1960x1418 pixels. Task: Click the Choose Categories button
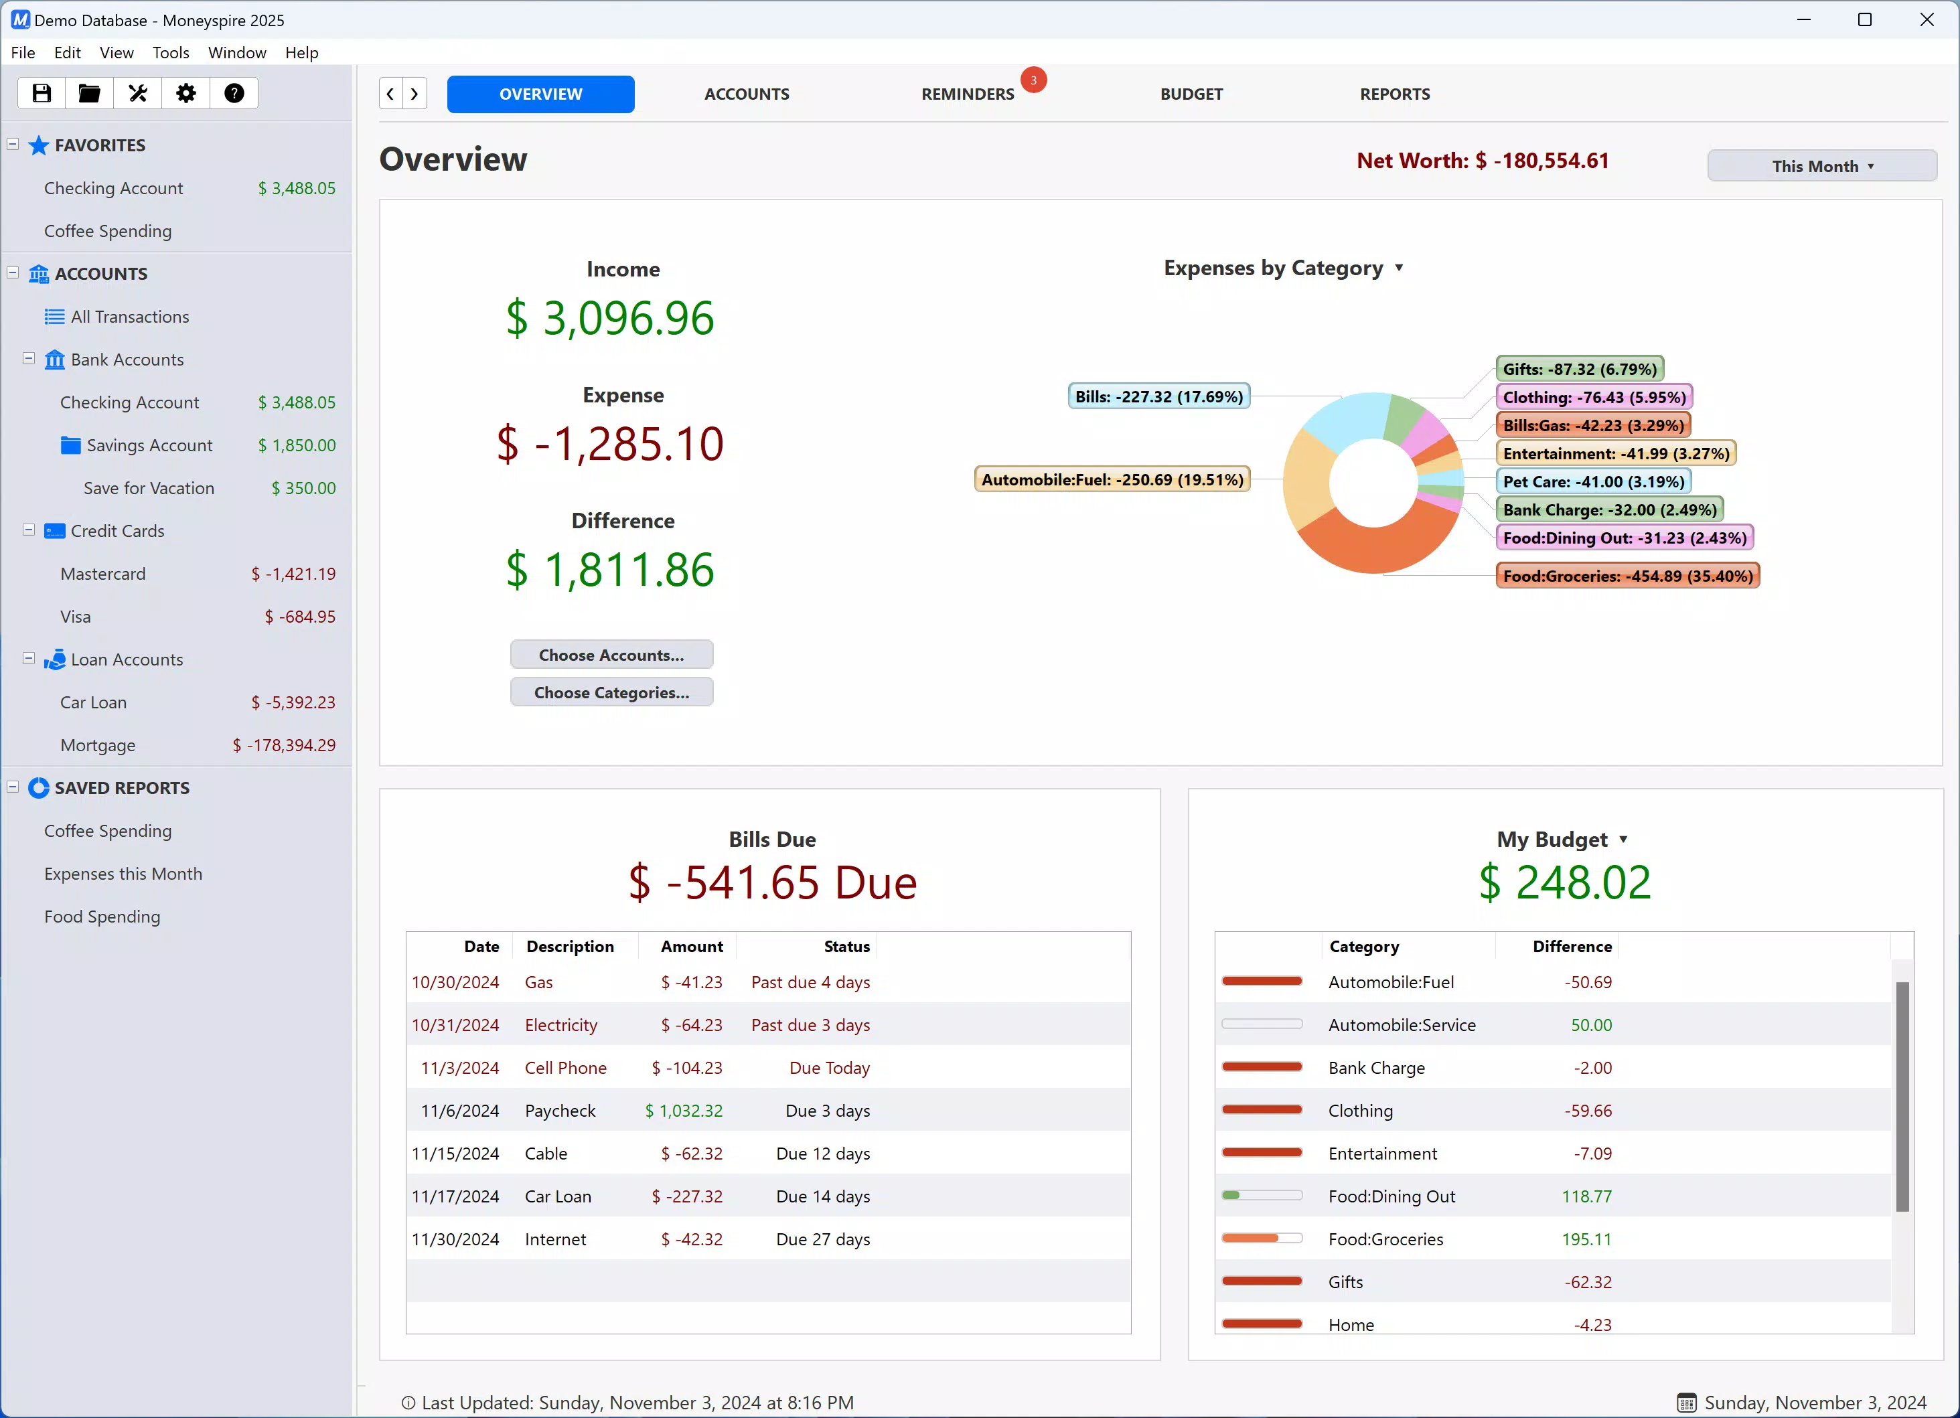pos(612,692)
